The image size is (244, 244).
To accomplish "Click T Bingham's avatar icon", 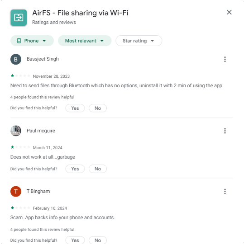I will [x=16, y=192].
